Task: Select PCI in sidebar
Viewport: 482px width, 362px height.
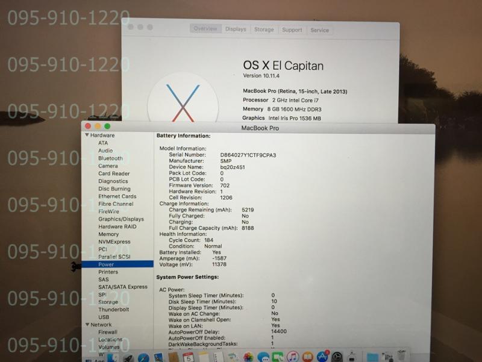Action: pyautogui.click(x=102, y=249)
